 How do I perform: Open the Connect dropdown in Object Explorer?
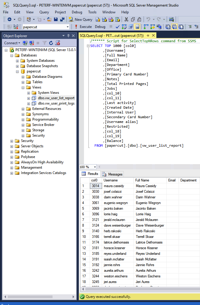click(12, 43)
